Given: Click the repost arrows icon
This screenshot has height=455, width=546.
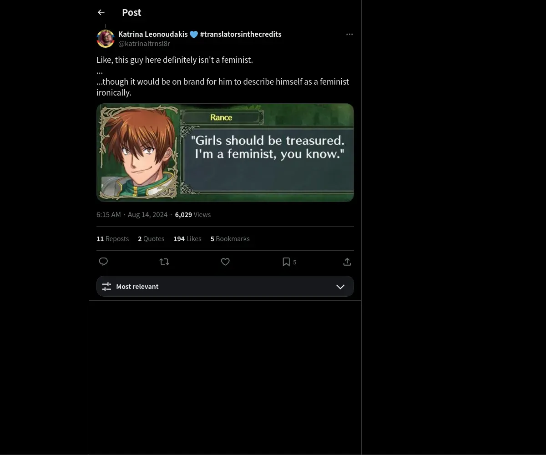Looking at the screenshot, I should (x=164, y=262).
